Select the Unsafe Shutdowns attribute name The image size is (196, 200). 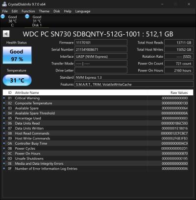[29, 158]
